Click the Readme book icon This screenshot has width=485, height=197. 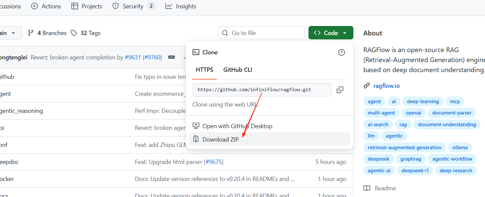[367, 188]
